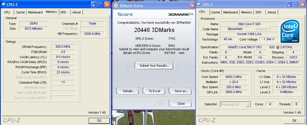Open About tab in right CPU-Z window
This screenshot has height=125, width=307.
(x=272, y=12)
